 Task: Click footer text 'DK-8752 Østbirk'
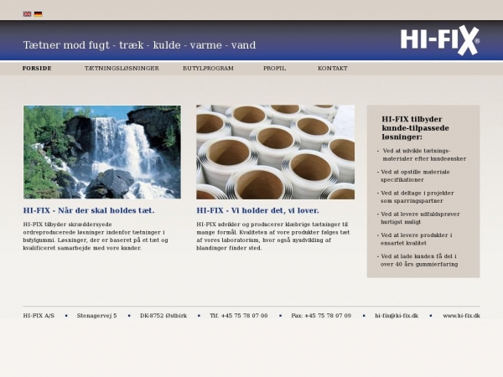(163, 316)
